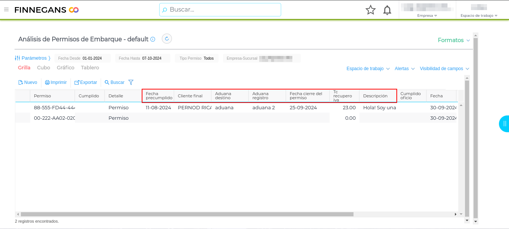Open the Alertas dropdown
509x229 pixels.
(405, 69)
